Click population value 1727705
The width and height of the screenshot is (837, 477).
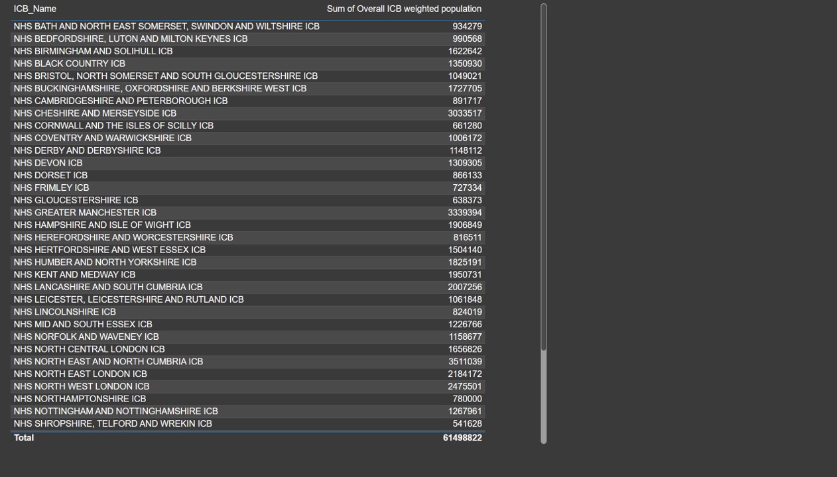tap(465, 88)
